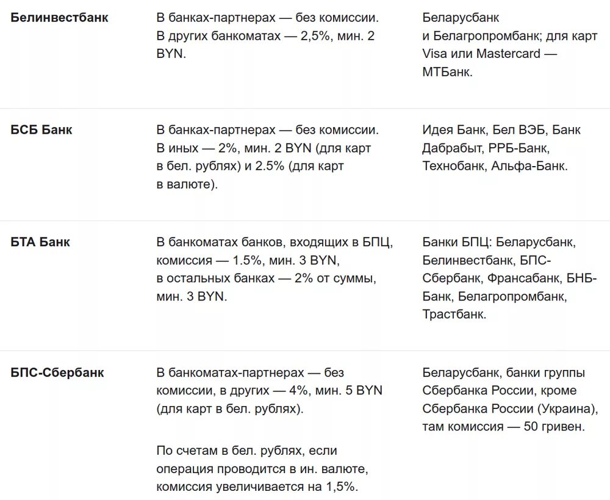The image size is (610, 500).
Task: Click the bold "Белинвестбанк" row heading
Action: [59, 18]
